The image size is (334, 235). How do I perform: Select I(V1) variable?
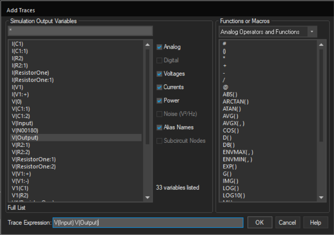point(17,87)
